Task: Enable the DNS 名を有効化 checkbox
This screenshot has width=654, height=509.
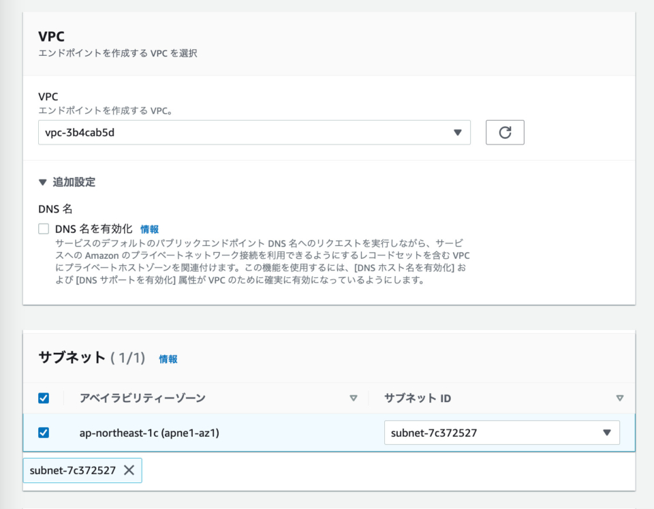Action: pyautogui.click(x=43, y=229)
